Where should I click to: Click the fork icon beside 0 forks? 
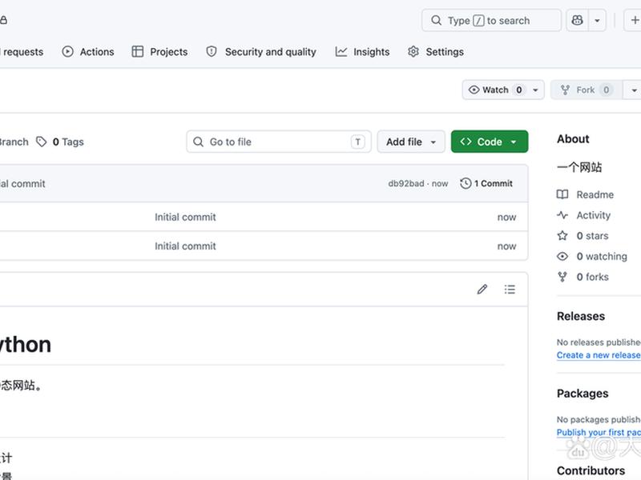click(562, 277)
